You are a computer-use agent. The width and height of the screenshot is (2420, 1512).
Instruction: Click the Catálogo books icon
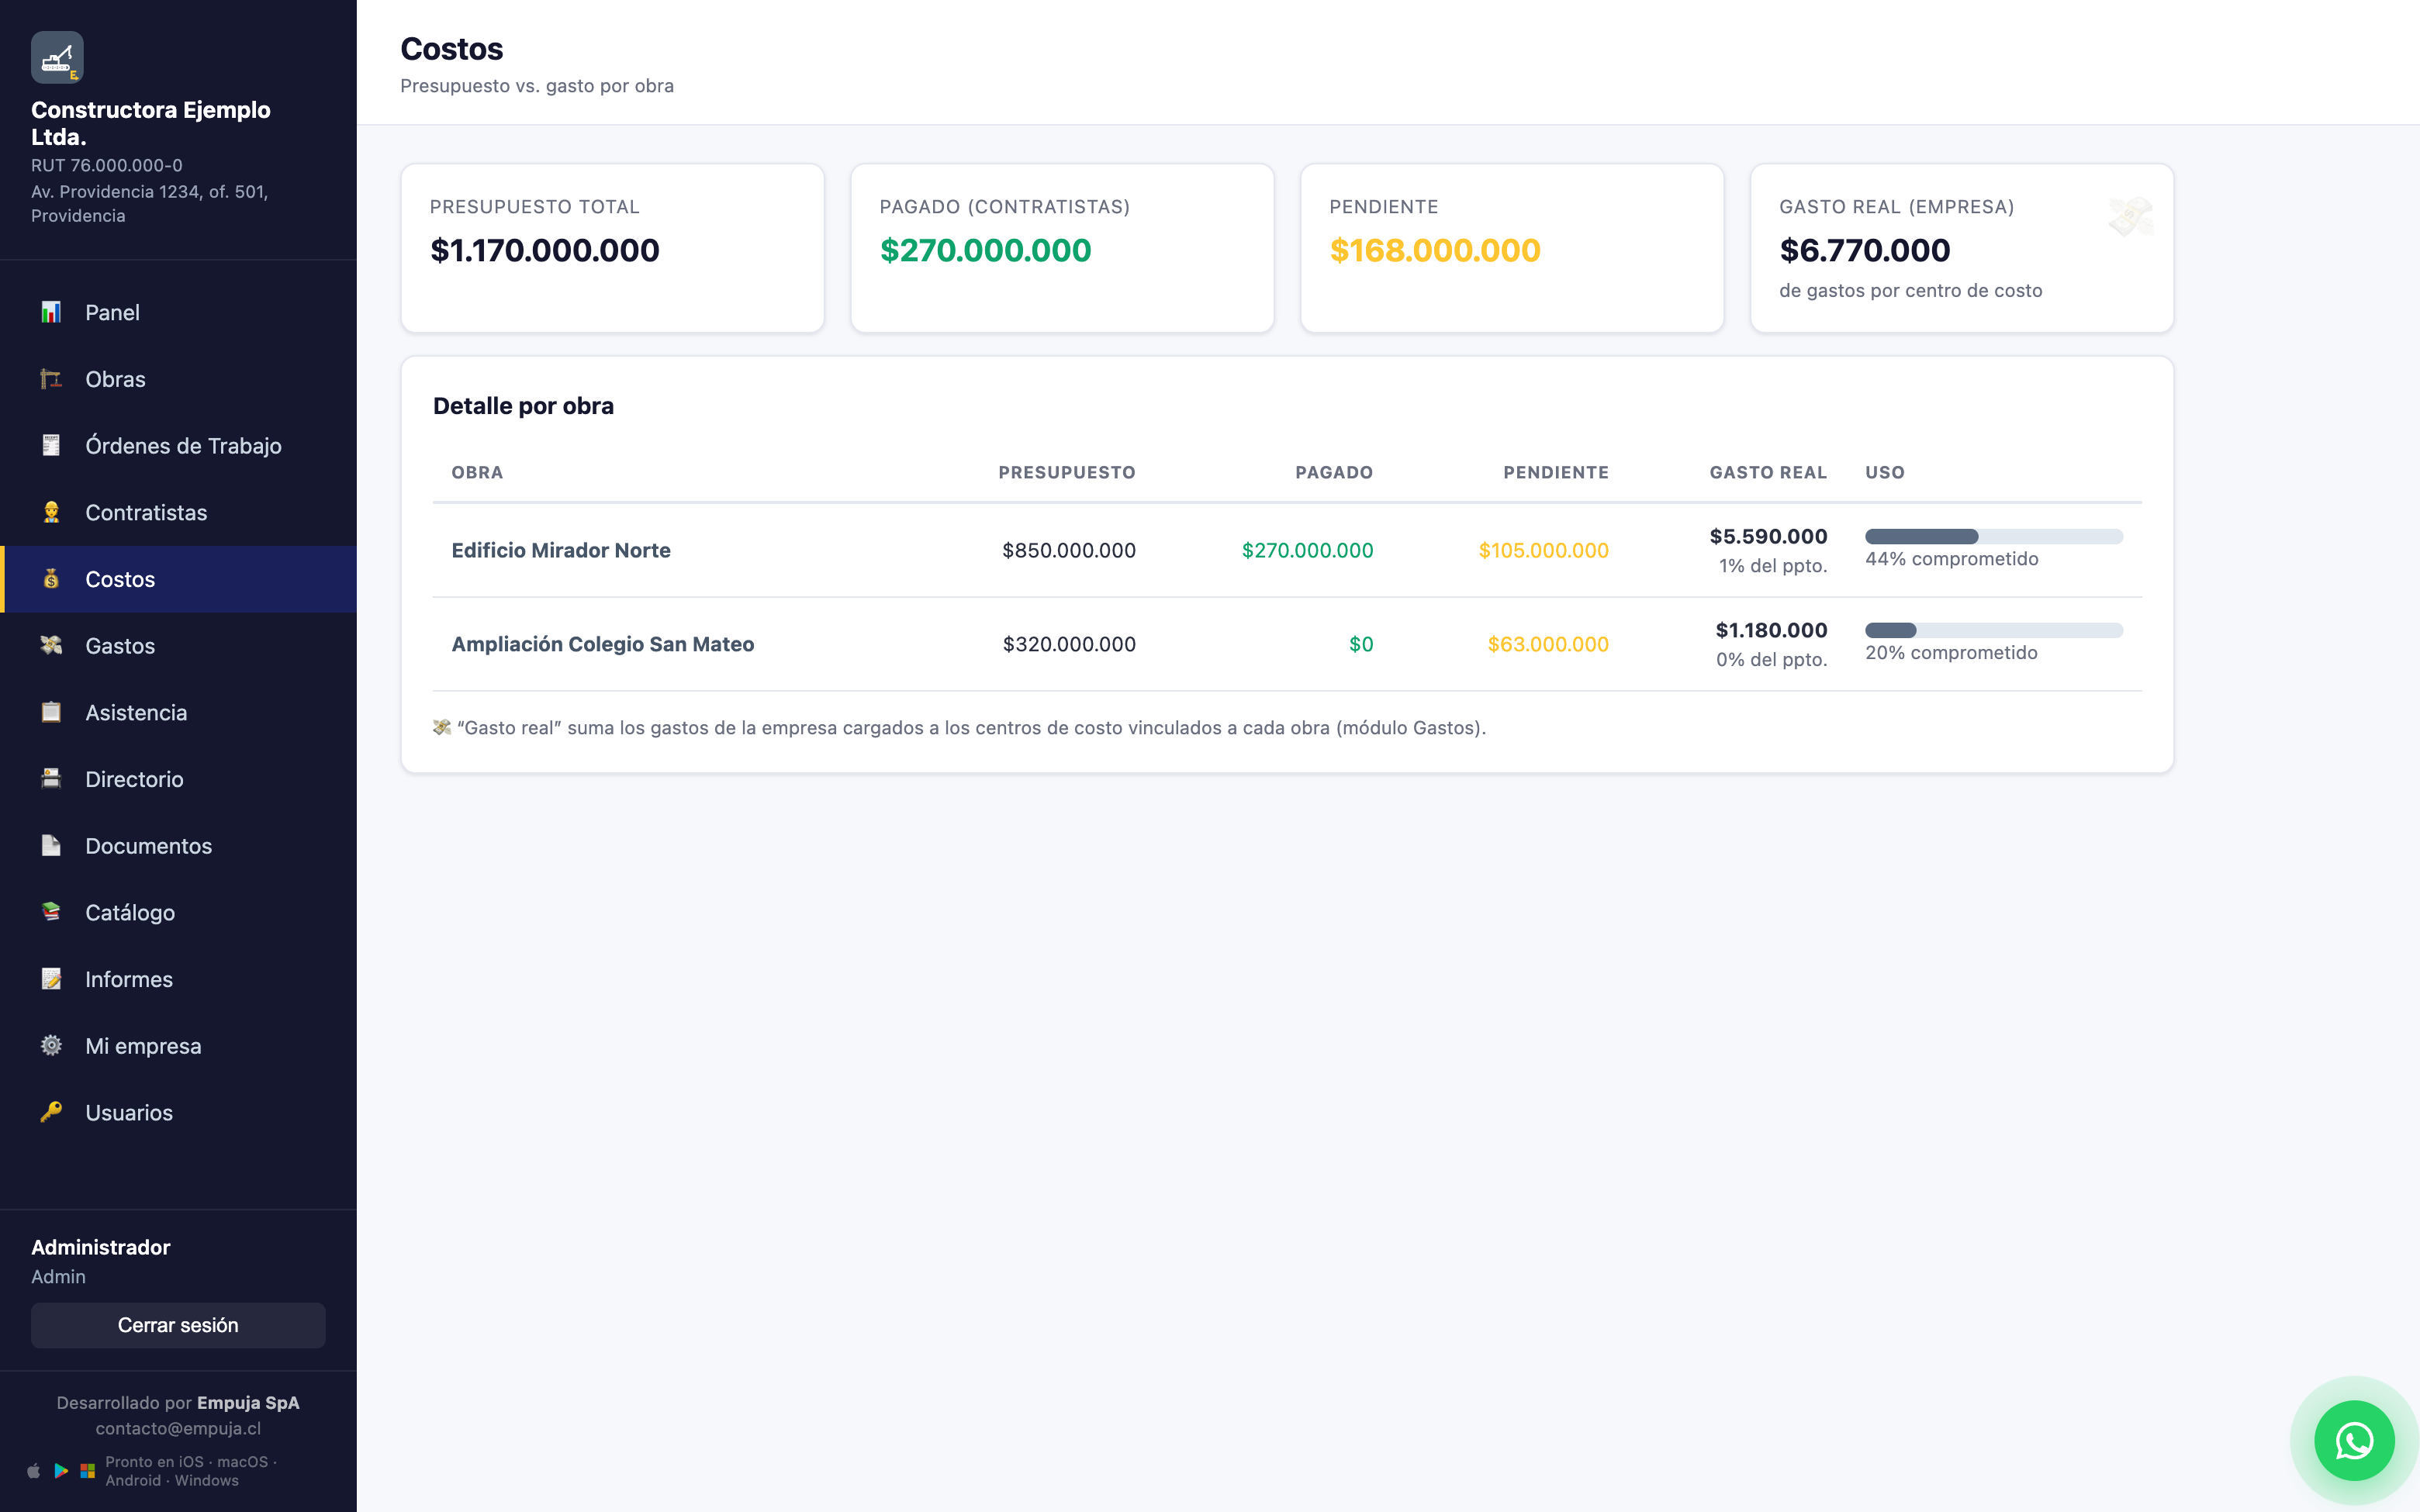[x=51, y=912]
